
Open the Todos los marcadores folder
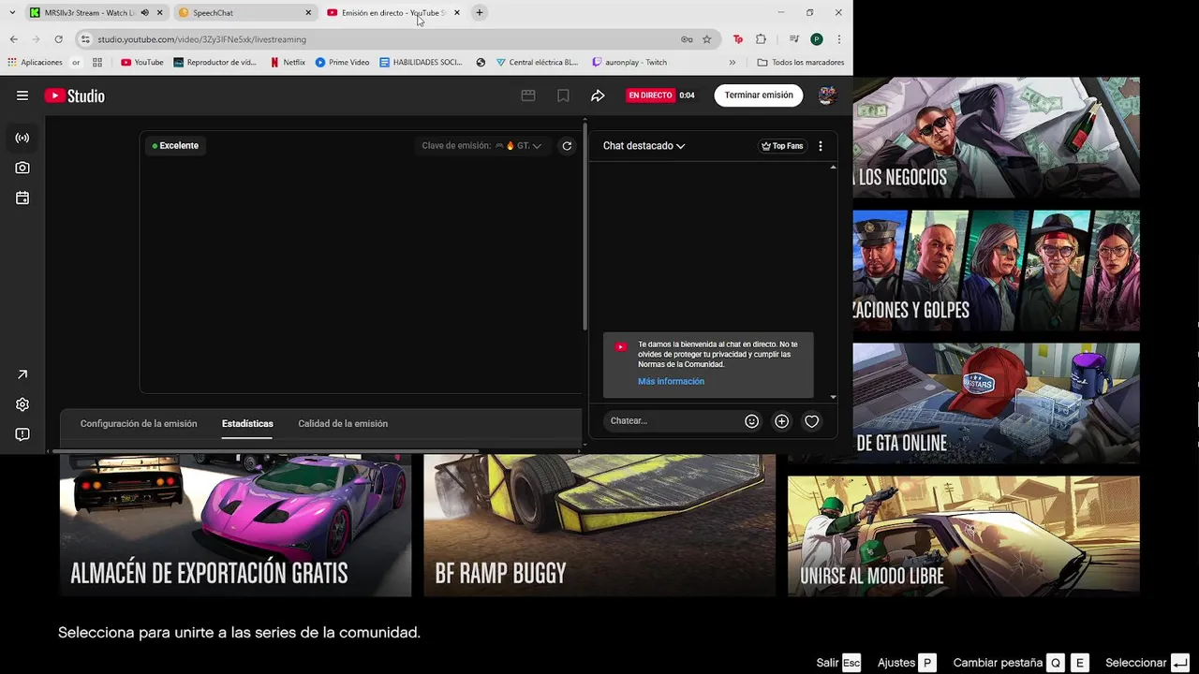(801, 63)
